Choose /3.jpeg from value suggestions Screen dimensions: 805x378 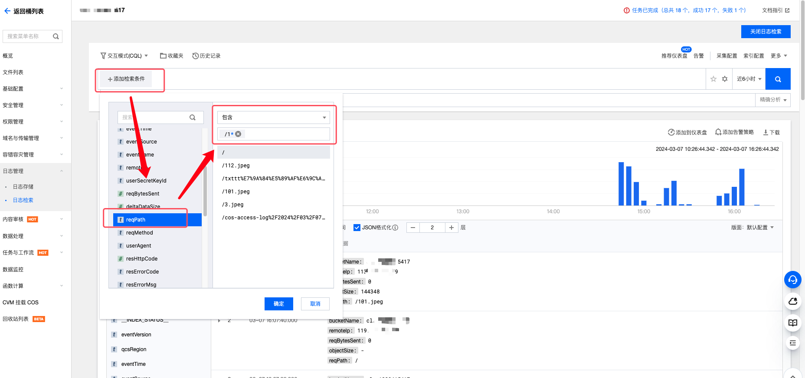point(274,205)
